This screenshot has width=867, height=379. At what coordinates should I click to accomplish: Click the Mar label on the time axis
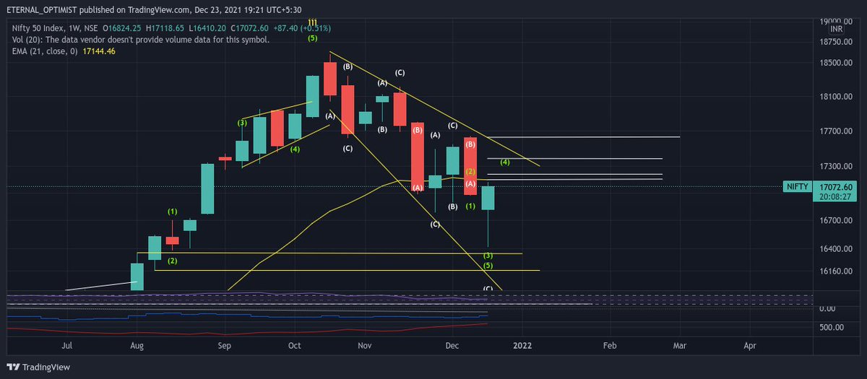[680, 346]
